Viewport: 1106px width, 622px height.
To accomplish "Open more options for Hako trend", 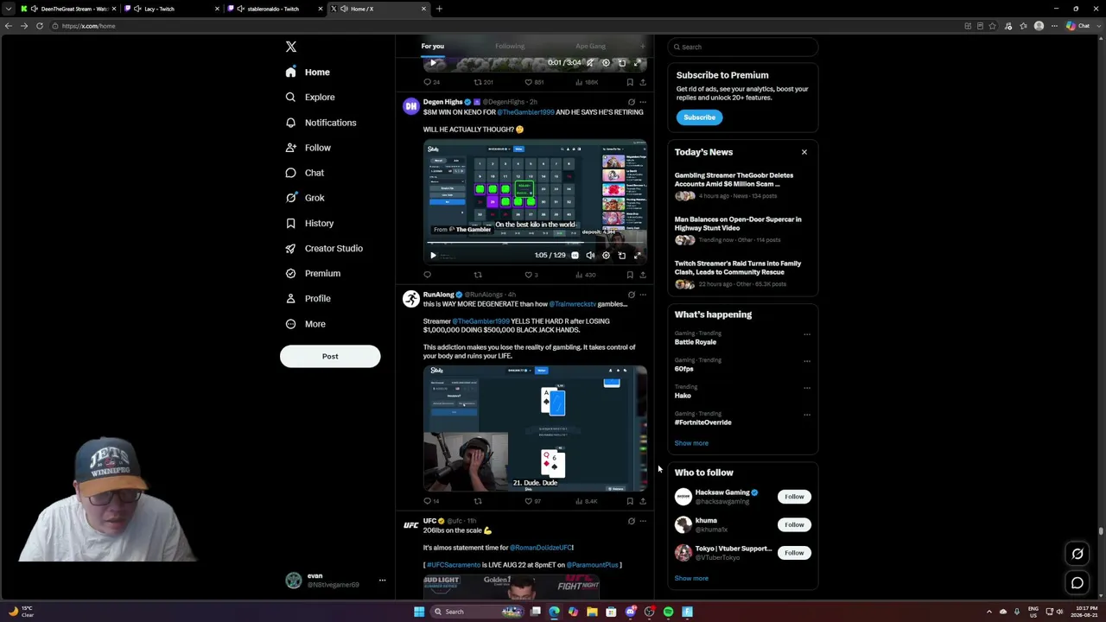I will point(807,388).
